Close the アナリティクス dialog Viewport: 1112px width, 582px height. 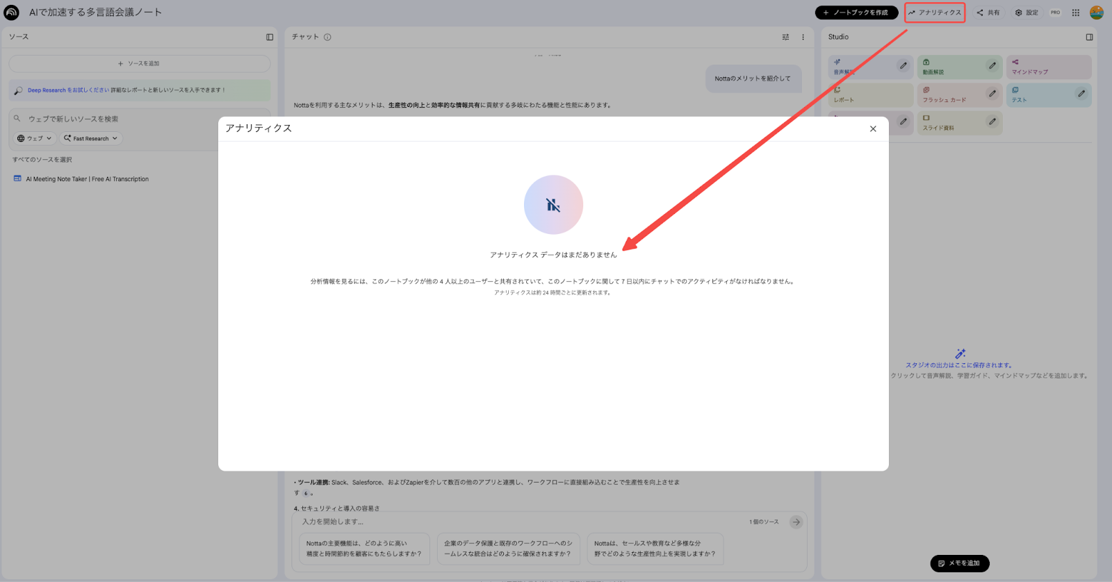pos(873,128)
